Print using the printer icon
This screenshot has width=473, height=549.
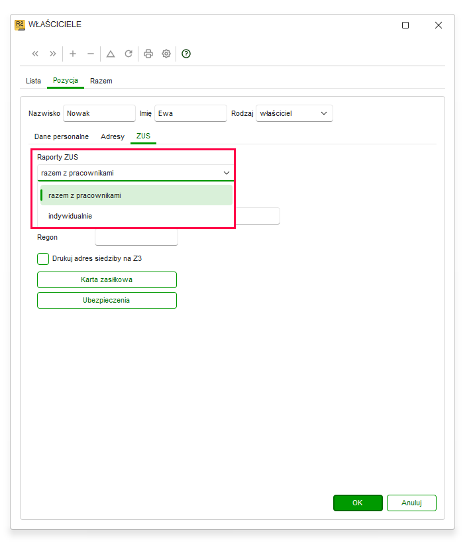coord(148,54)
